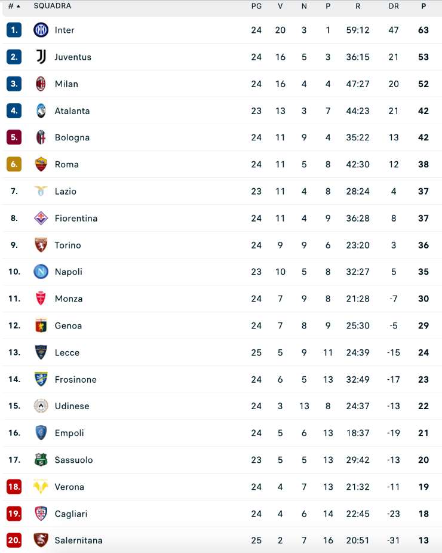Click the SQUADRA column header
The height and width of the screenshot is (553, 442).
52,6
